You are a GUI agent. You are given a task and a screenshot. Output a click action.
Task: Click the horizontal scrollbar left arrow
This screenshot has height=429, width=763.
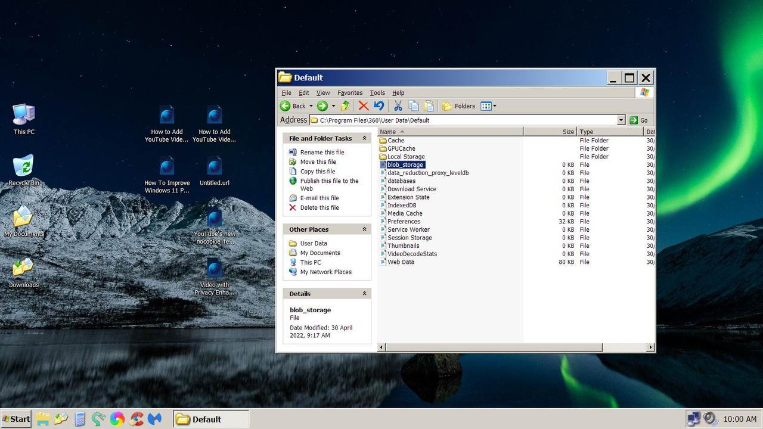[x=382, y=347]
